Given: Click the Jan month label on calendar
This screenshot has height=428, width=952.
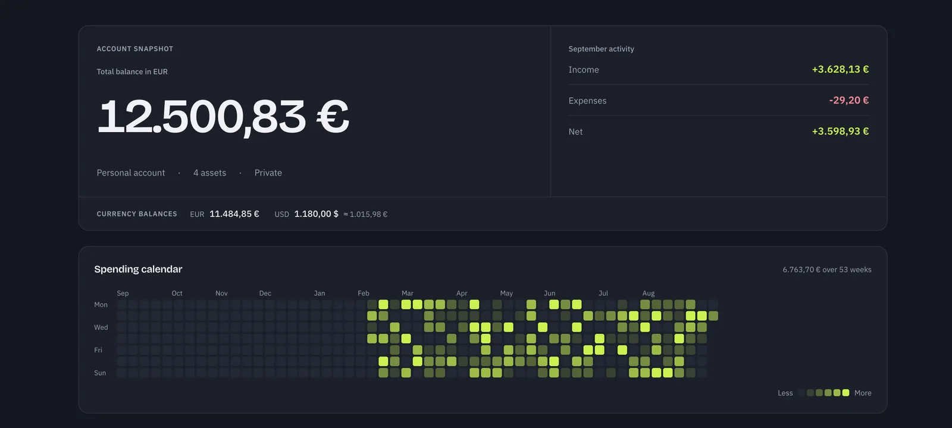Looking at the screenshot, I should click(320, 293).
